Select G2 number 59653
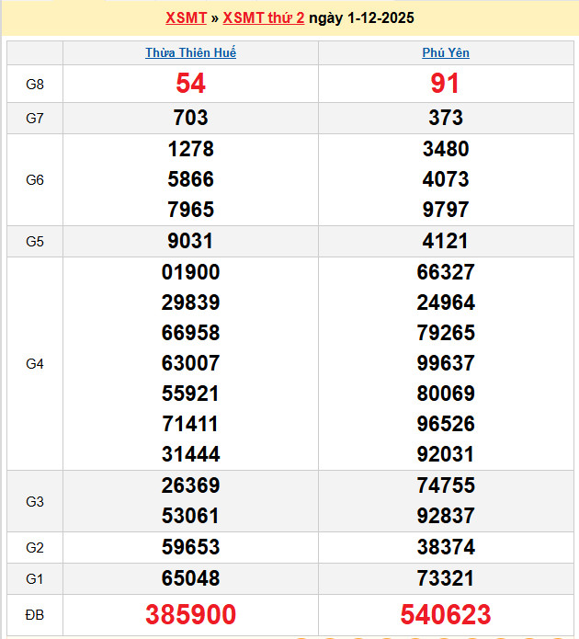Viewport: 579px width, 639px height. [190, 547]
